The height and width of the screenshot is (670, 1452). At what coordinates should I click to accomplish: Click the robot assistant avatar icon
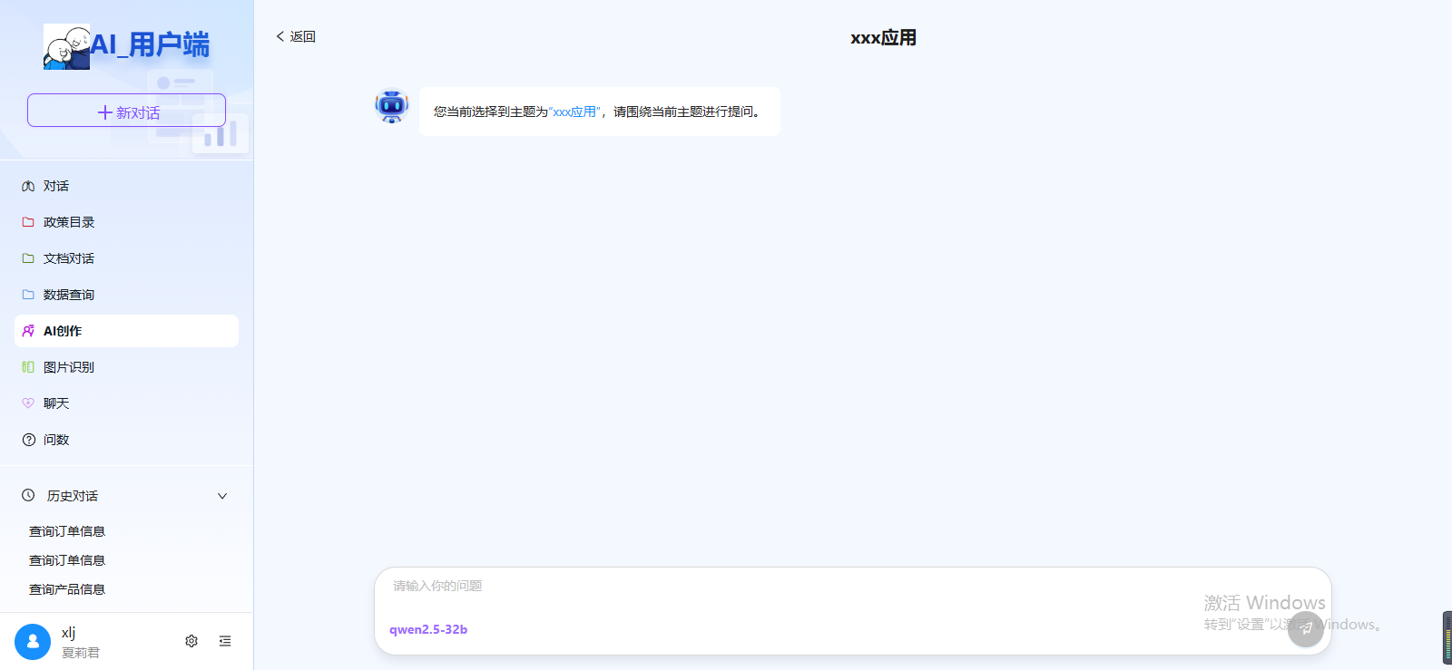(x=392, y=106)
